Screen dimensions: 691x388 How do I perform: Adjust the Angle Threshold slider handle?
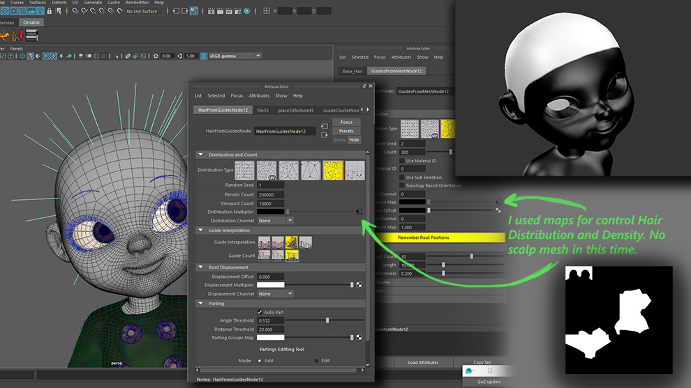point(327,320)
